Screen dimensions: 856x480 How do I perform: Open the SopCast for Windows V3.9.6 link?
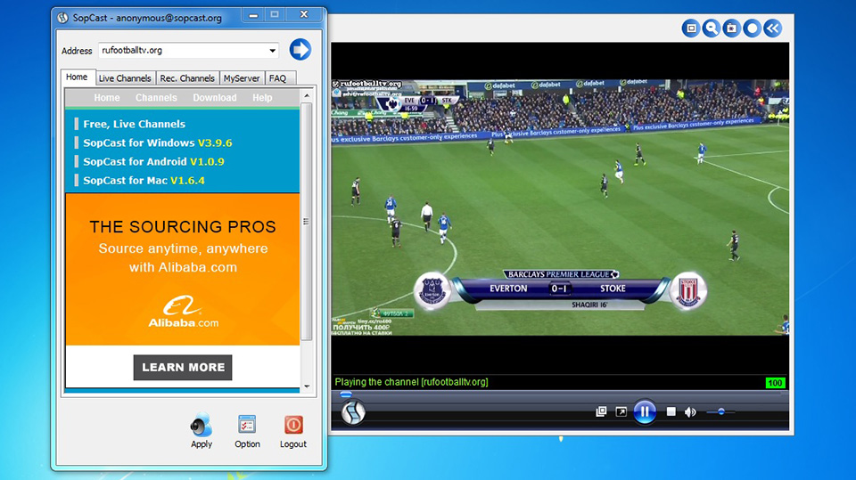(157, 142)
